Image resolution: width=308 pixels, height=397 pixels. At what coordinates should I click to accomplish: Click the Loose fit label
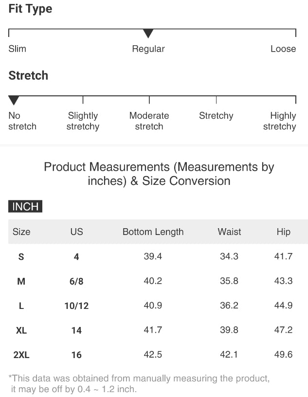(283, 49)
